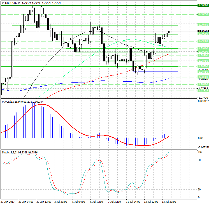The height and width of the screenshot is (205, 209).
Task: Click the 30 Jun 12:00 time label
Action: [43, 202]
